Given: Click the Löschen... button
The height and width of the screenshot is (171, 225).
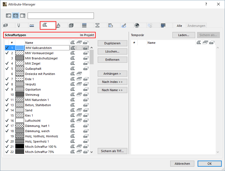Looking at the screenshot, I should pyautogui.click(x=112, y=51).
